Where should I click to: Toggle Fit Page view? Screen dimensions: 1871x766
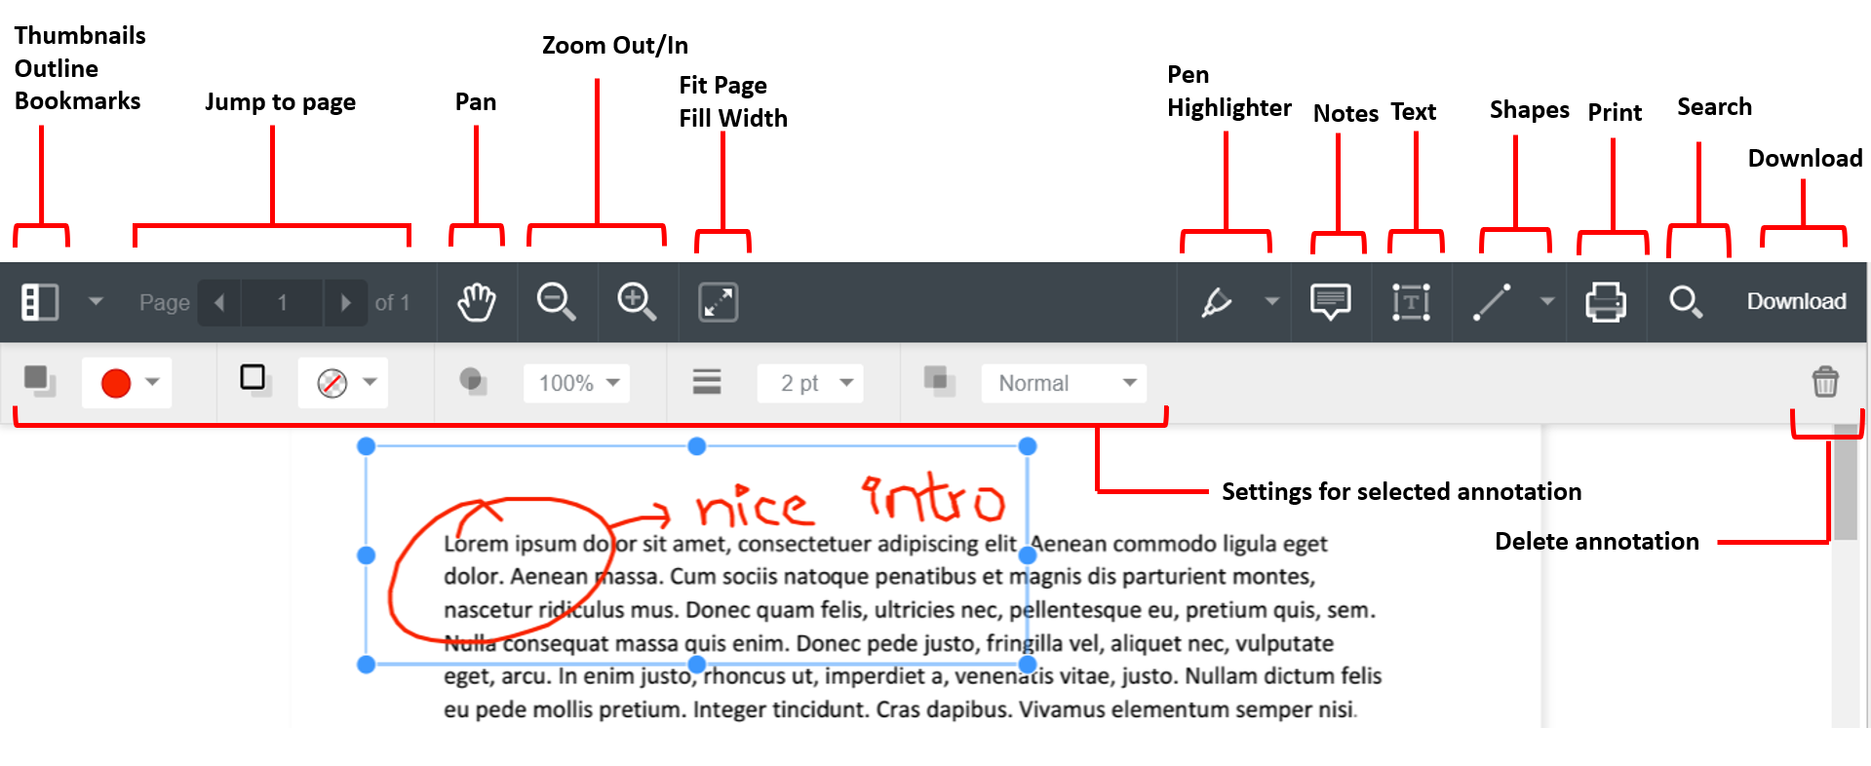tap(719, 302)
